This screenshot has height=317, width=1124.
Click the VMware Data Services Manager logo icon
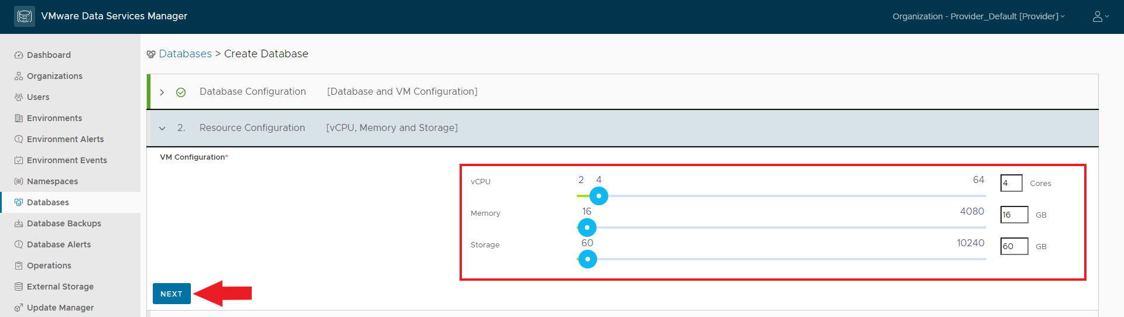25,16
